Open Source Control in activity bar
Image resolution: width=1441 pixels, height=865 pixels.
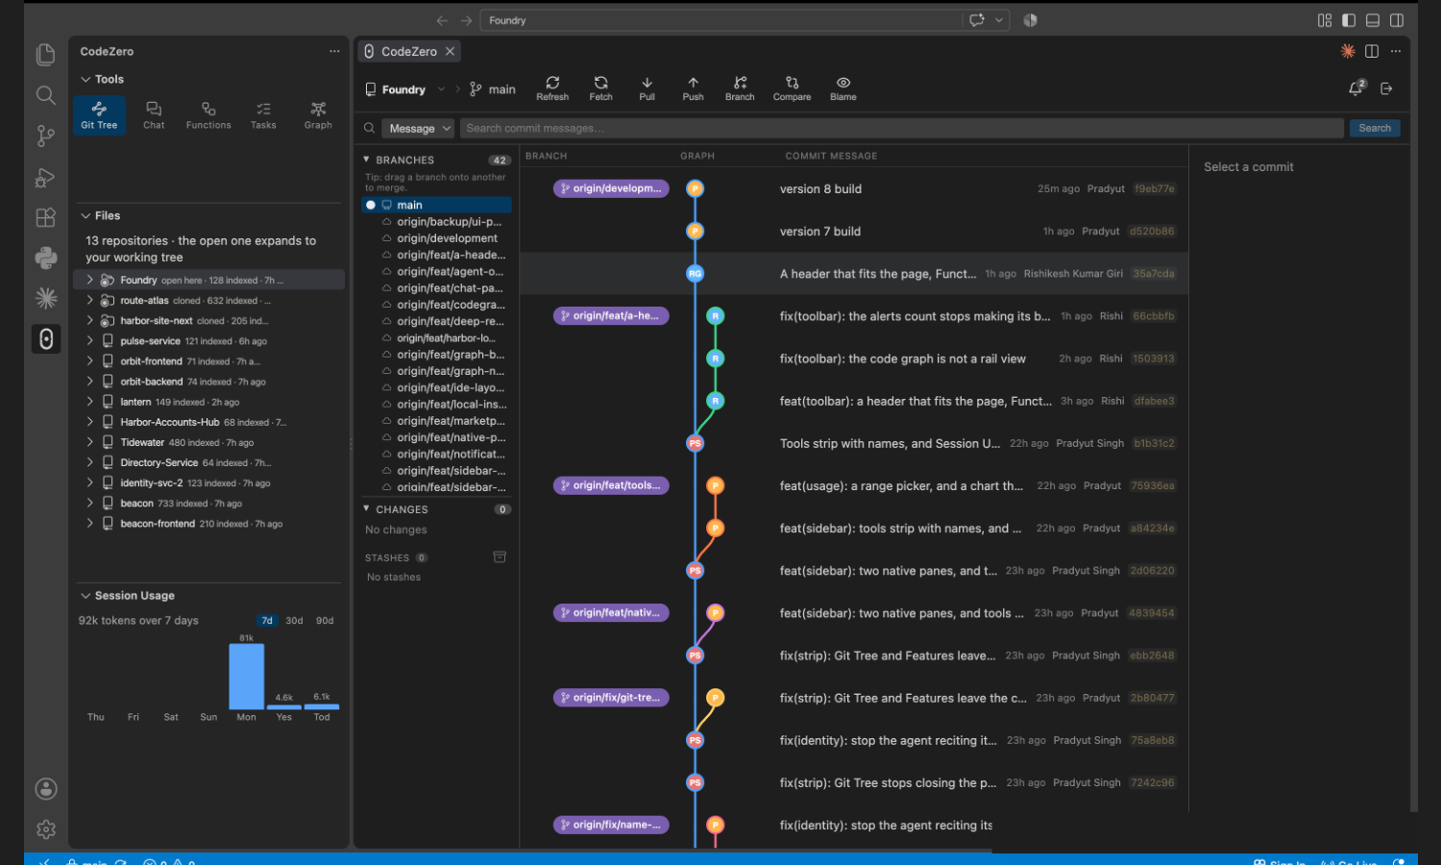45,136
